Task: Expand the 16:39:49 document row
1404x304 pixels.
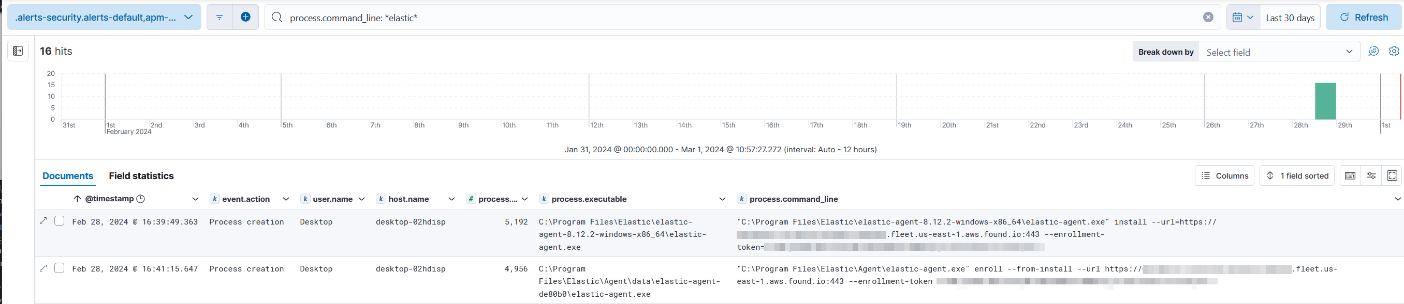Action: 43,221
